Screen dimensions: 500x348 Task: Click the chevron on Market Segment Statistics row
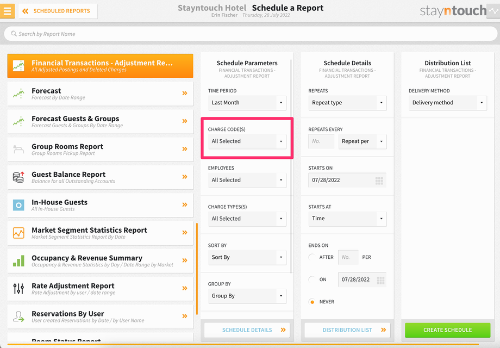pyautogui.click(x=185, y=232)
